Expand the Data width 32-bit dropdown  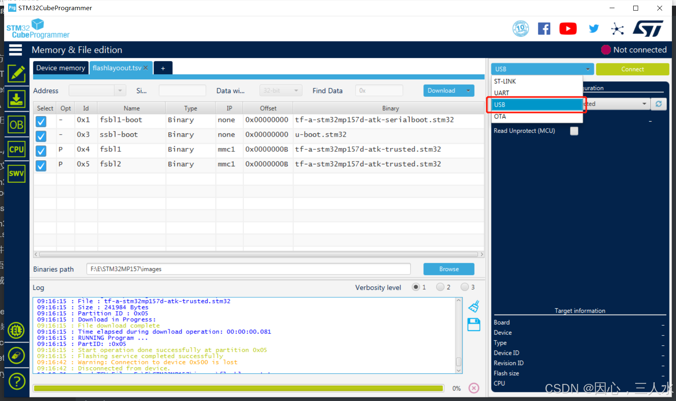[x=296, y=90]
